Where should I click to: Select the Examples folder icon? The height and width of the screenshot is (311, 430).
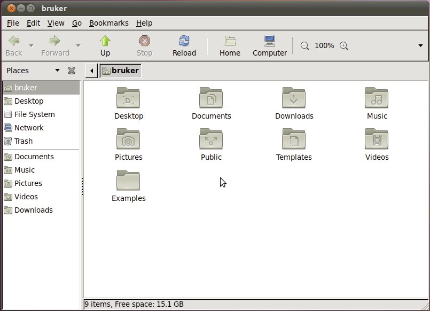[128, 180]
